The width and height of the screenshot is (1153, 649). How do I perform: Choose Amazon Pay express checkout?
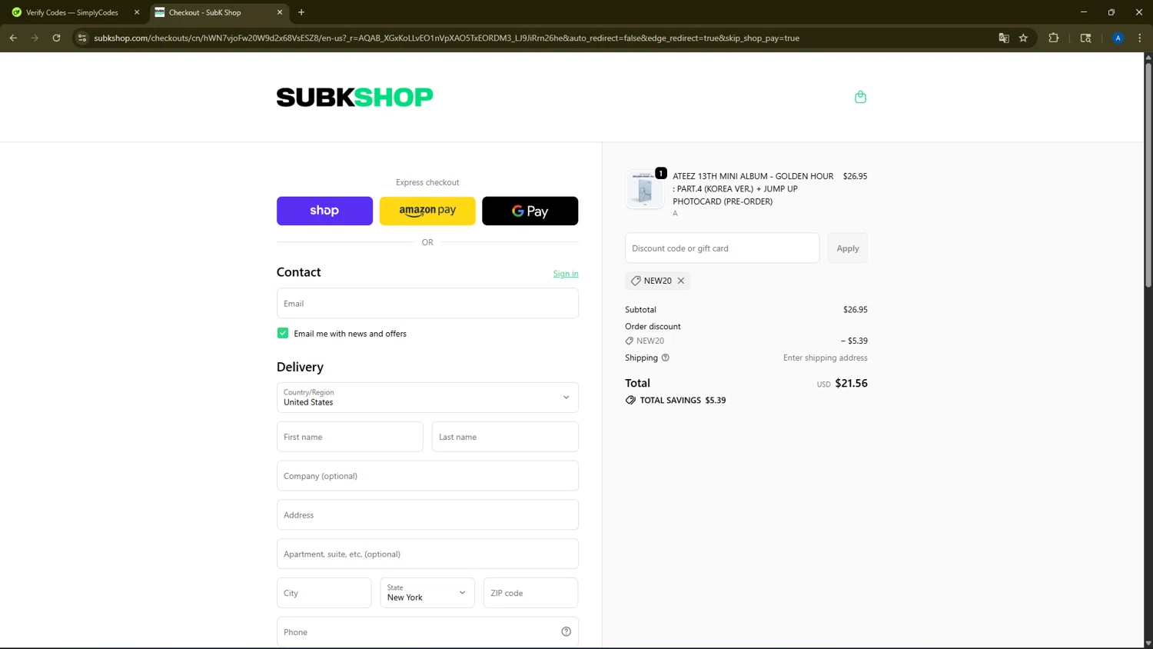427,211
